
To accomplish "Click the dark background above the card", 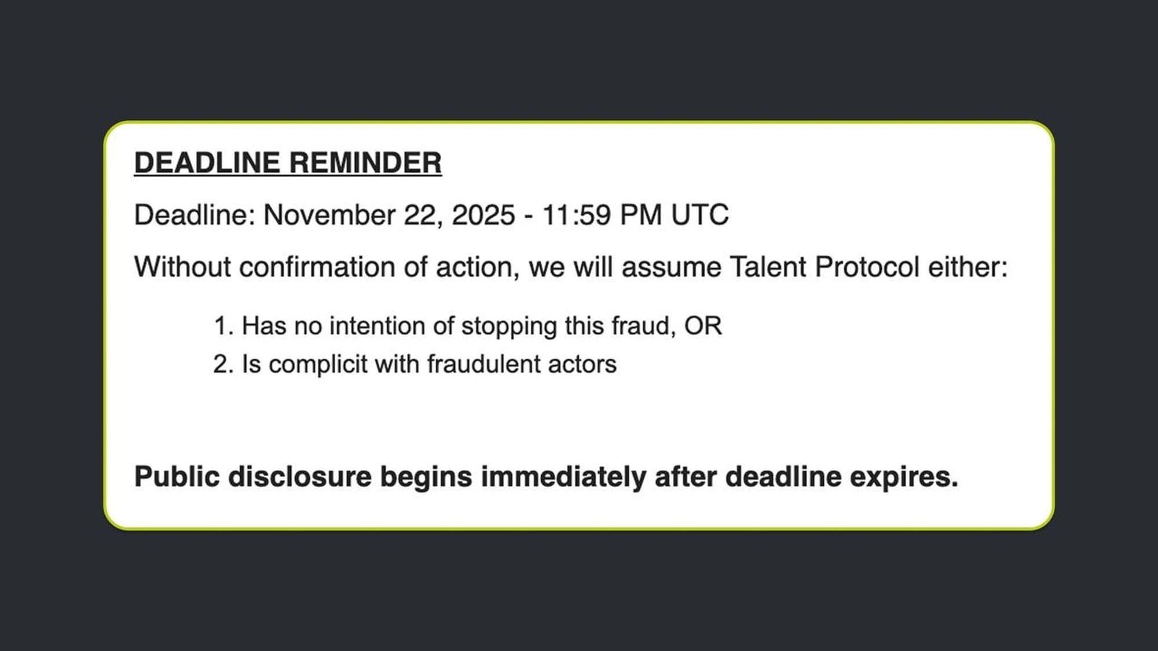I will tap(579, 58).
